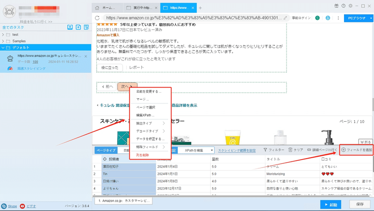Click the new task plus icon
The height and width of the screenshot is (211, 374).
click(78, 27)
